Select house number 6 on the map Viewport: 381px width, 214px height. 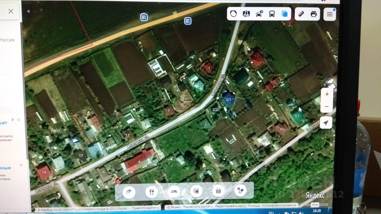click(x=104, y=172)
